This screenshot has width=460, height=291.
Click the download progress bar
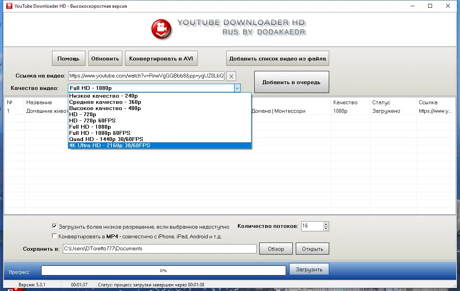pos(163,270)
